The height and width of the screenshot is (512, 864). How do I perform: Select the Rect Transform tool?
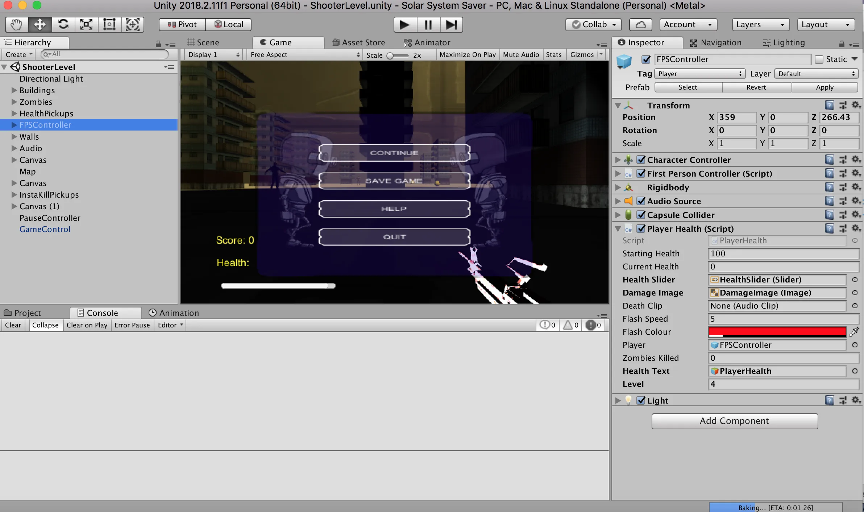click(x=109, y=25)
